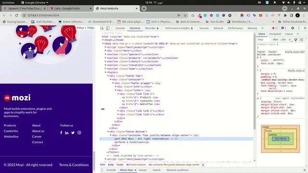Image resolution: width=308 pixels, height=173 pixels.
Task: Open the Sources tab
Action: coord(204,28)
